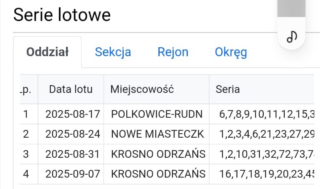Click the 2025-08-24 flight date
320x189 pixels.
click(72, 134)
